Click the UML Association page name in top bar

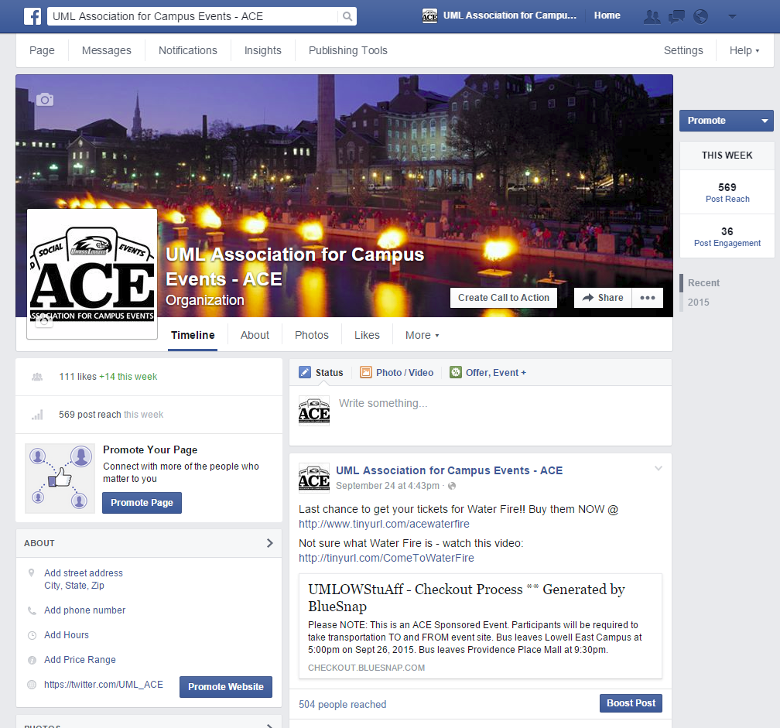[510, 15]
